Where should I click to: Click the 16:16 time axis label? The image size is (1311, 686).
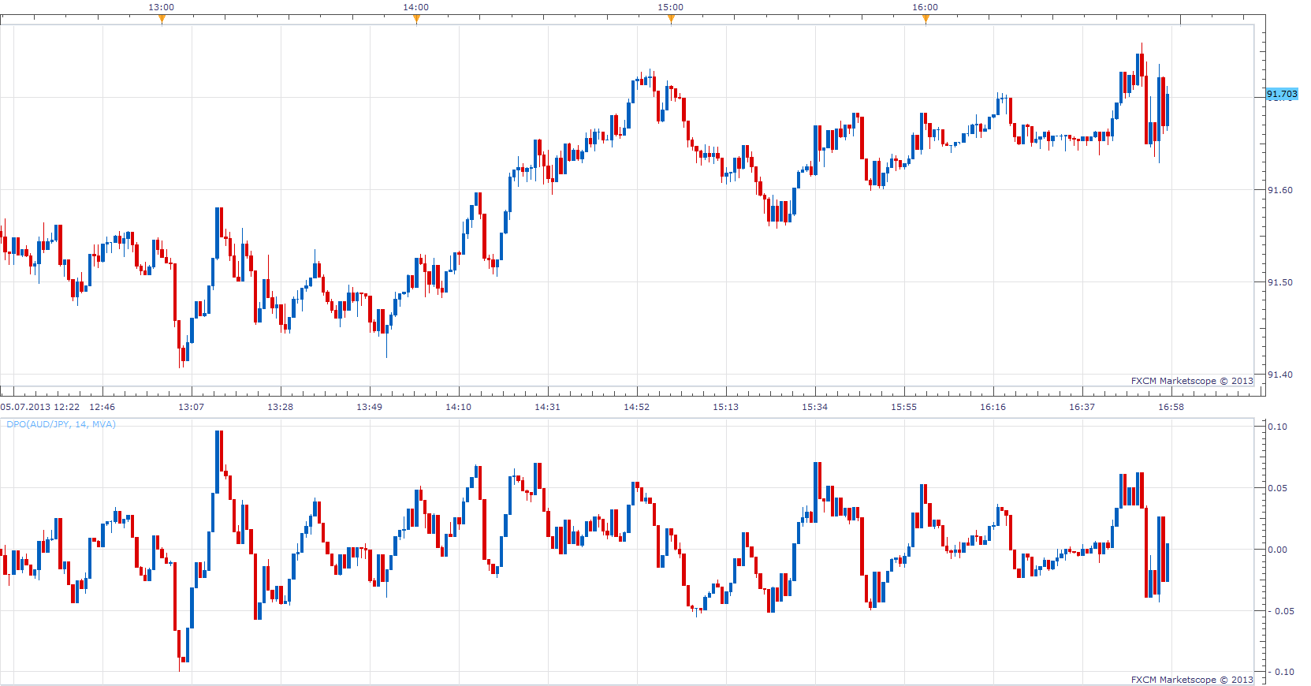(x=993, y=407)
